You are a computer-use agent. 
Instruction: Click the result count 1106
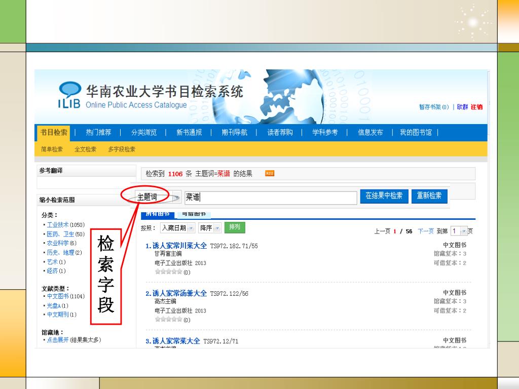coord(175,174)
